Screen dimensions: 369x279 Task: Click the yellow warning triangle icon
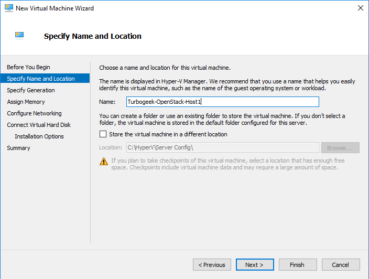tap(104, 162)
